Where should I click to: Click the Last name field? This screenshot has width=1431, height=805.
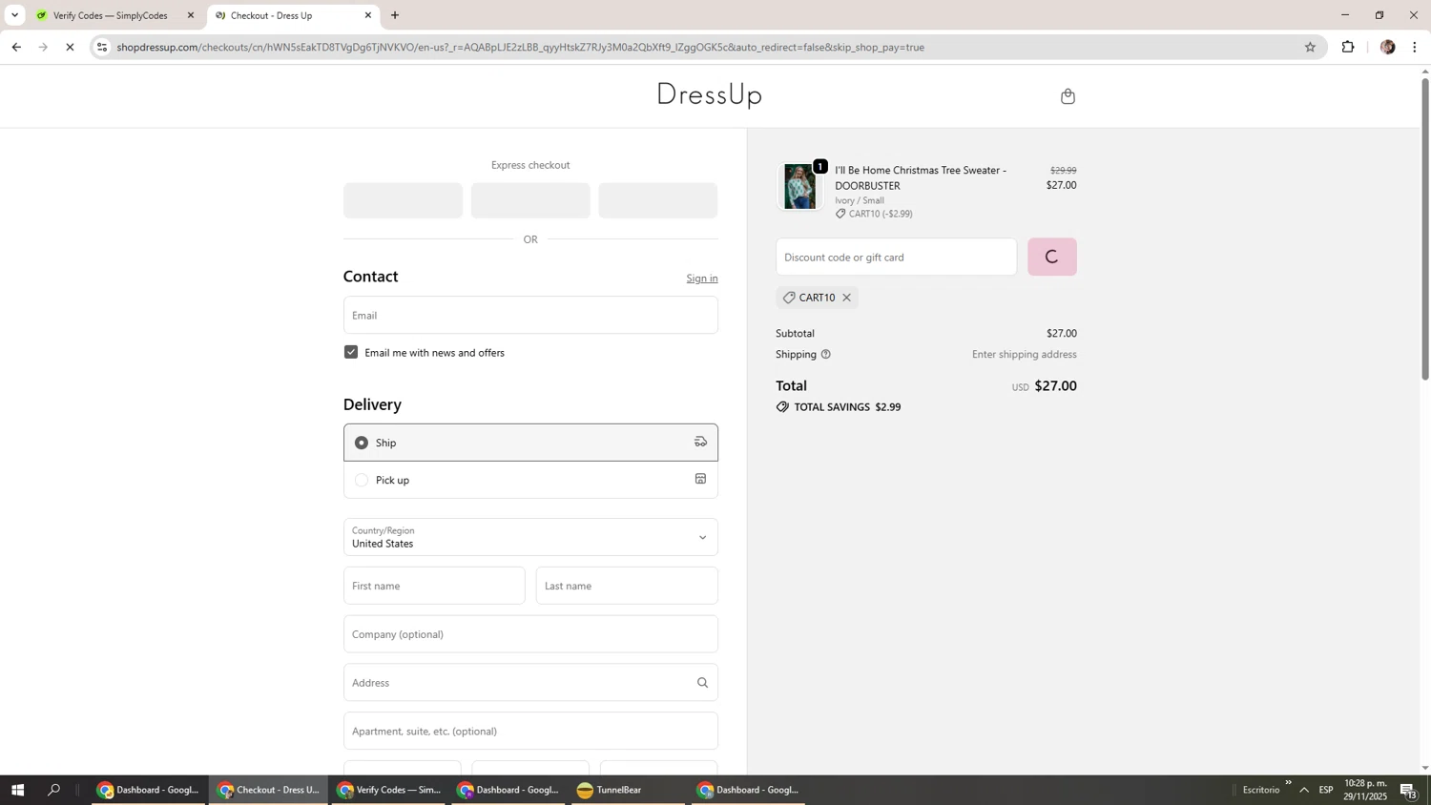(627, 586)
